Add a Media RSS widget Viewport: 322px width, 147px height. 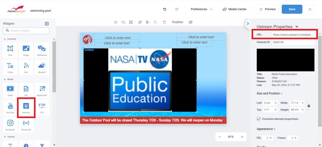click(42, 91)
